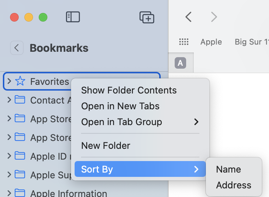Click the new tab group icon

[147, 17]
